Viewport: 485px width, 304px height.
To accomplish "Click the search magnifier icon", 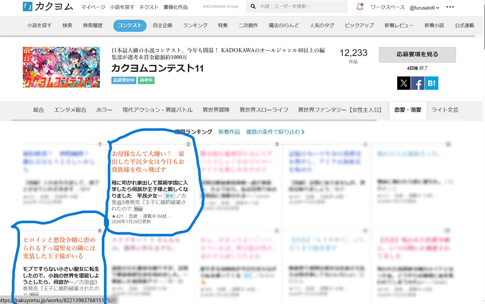I will click(x=253, y=6).
